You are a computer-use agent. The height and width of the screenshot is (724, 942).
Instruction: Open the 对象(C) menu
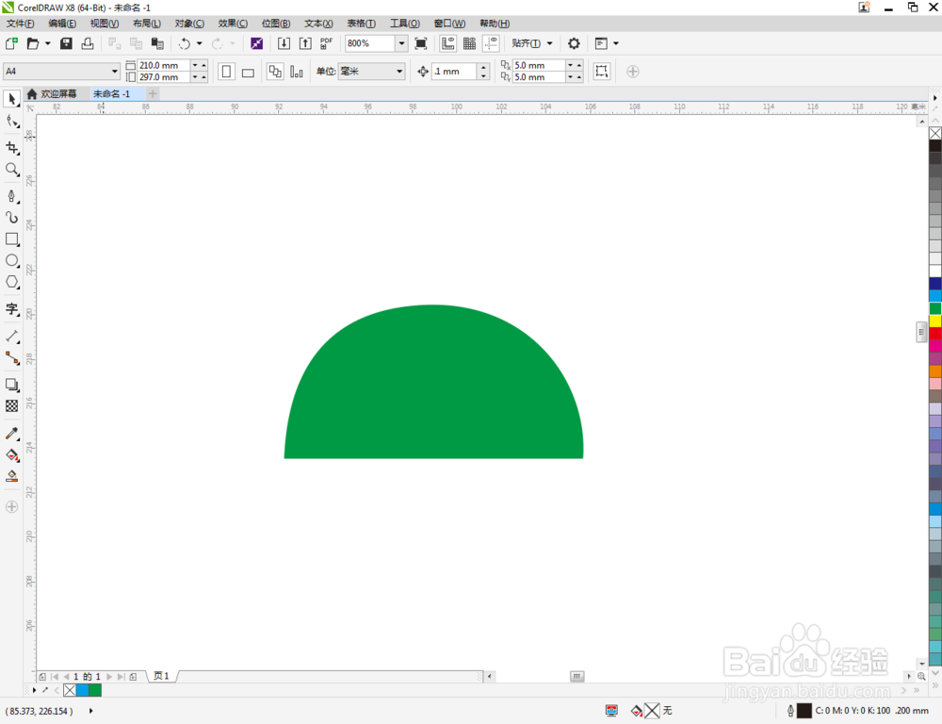[189, 24]
